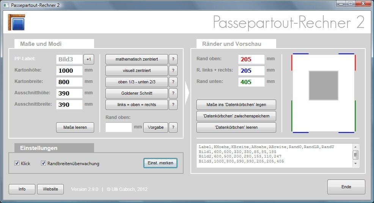Click the Label,KHoehe header row in list

pyautogui.click(x=266, y=147)
